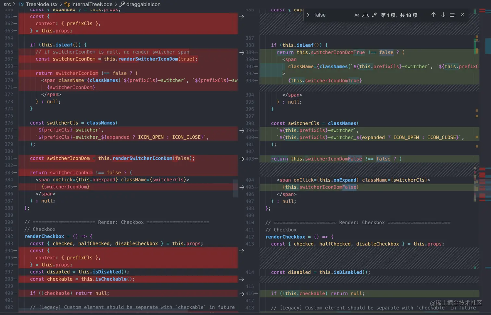Click 'if (this.isLeaf())' on right line 388
Screen dimensions: 491x315
[296, 45]
